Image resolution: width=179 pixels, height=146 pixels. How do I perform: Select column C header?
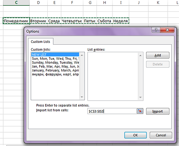(x=16, y=3)
